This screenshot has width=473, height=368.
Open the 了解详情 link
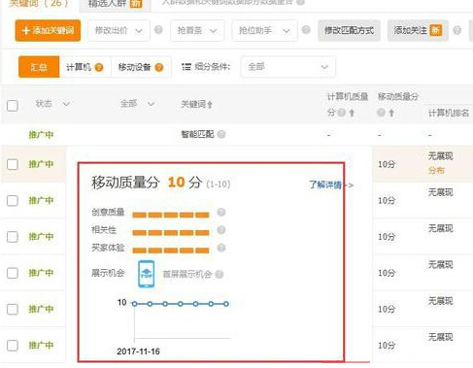[x=325, y=184]
